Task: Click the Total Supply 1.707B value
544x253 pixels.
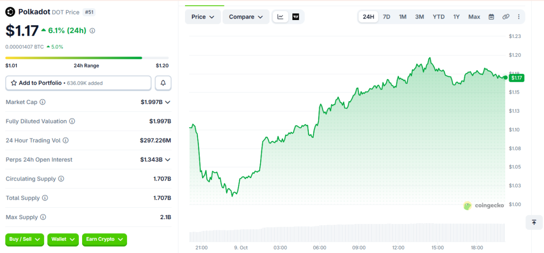Action: point(162,198)
